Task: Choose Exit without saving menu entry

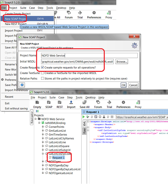Action: [x=16, y=109]
